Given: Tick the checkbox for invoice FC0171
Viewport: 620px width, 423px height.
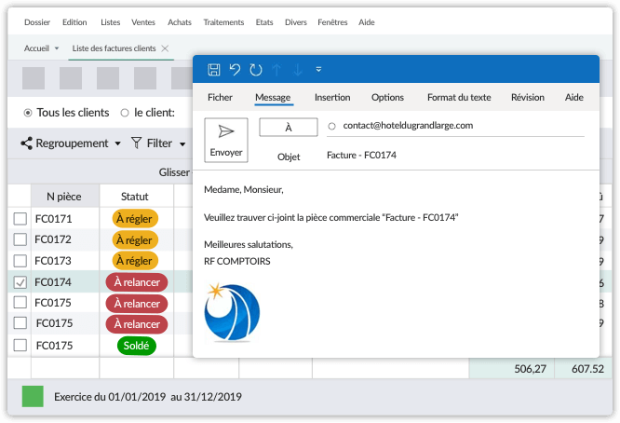Looking at the screenshot, I should pos(20,218).
